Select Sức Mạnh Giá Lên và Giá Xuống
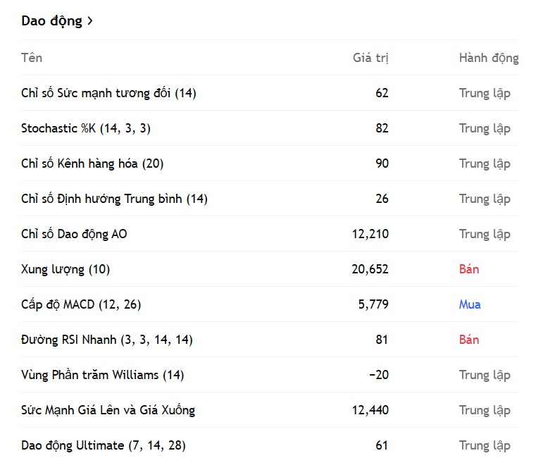This screenshot has width=536, height=470. (108, 410)
